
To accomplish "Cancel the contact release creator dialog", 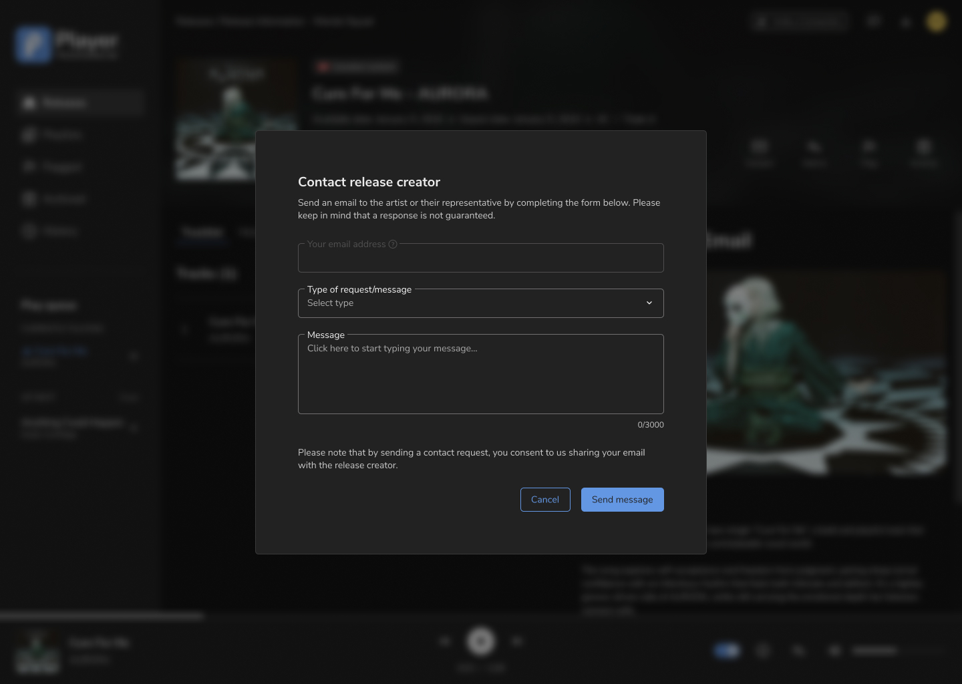I will click(x=544, y=500).
